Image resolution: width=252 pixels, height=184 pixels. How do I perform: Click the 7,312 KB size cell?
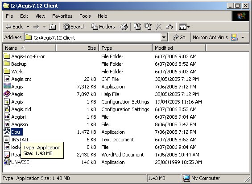pyautogui.click(x=87, y=87)
